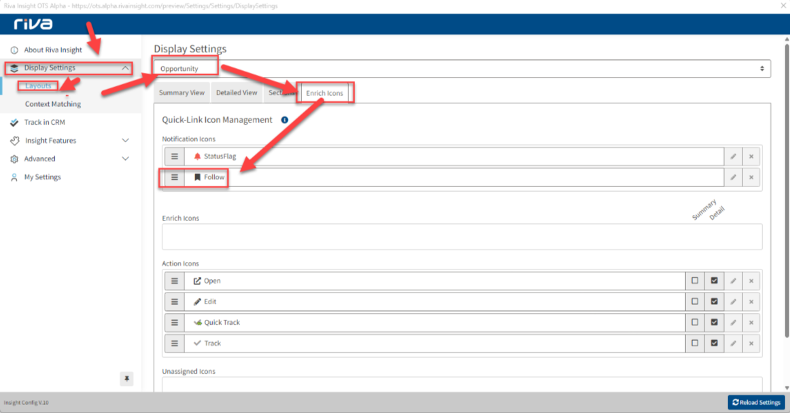Click the pencil edit icon on the StatusFlag row

click(733, 156)
